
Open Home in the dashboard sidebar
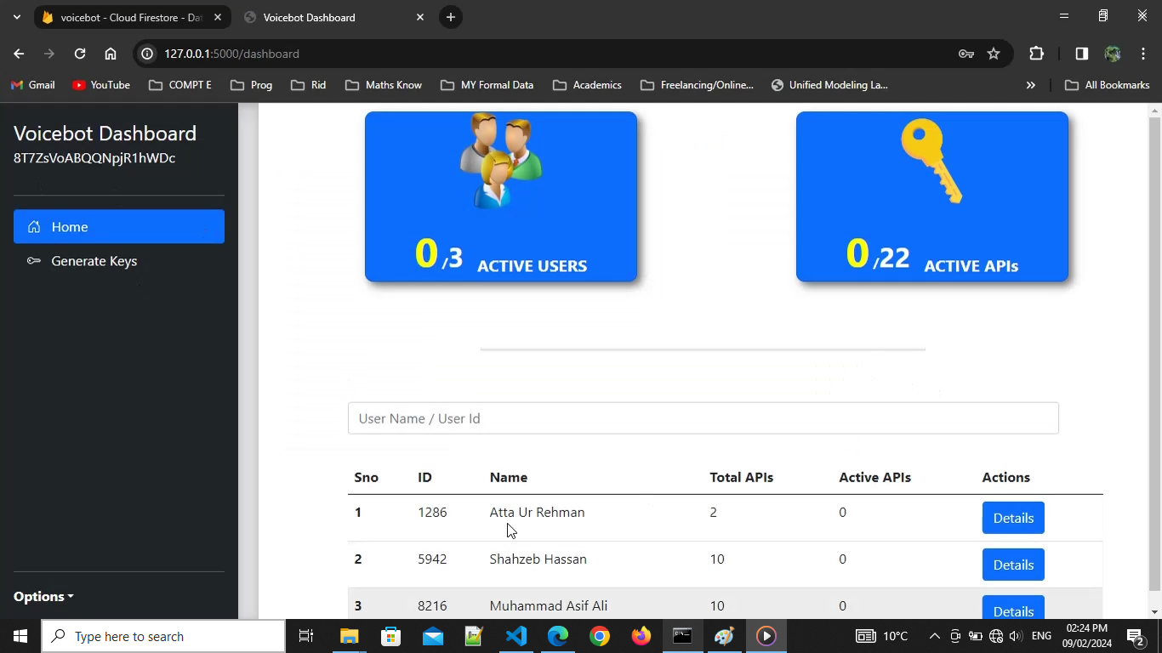pyautogui.click(x=119, y=227)
